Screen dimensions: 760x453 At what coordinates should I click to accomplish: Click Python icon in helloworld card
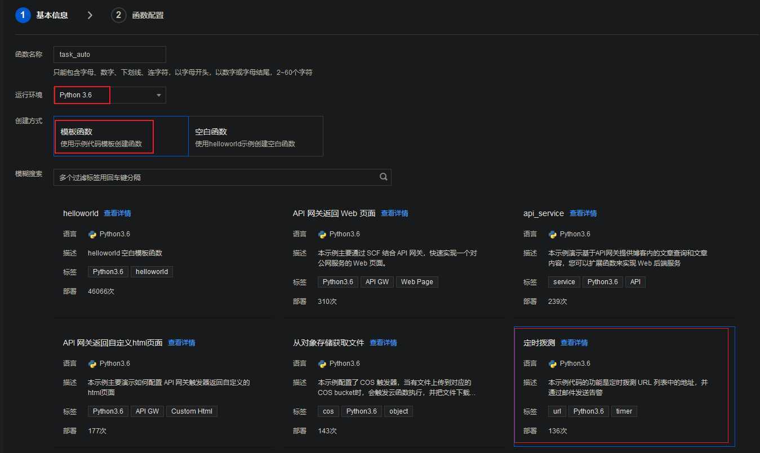click(x=92, y=234)
